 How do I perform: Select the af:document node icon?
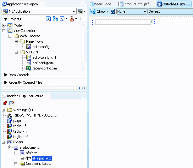coord(16,147)
